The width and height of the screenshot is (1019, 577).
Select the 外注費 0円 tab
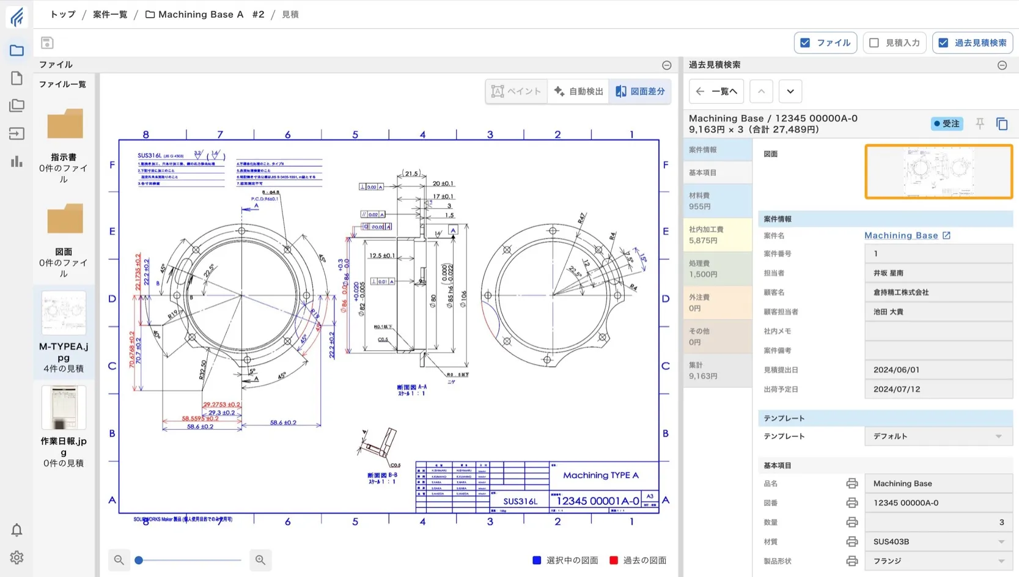tap(718, 303)
